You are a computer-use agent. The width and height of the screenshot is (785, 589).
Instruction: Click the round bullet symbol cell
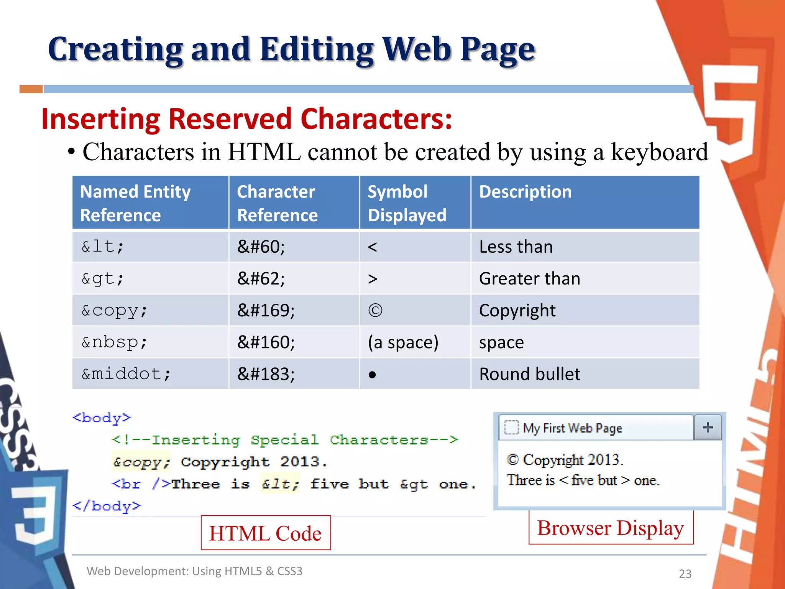point(372,375)
